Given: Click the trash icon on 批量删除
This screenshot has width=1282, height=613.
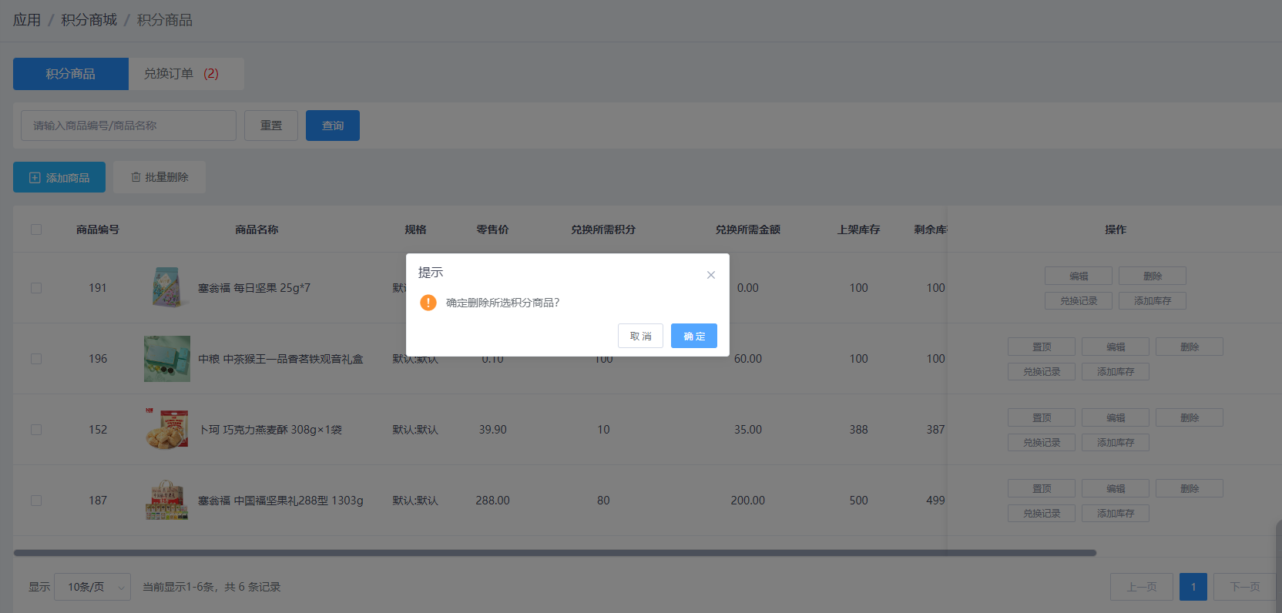Looking at the screenshot, I should tap(136, 177).
